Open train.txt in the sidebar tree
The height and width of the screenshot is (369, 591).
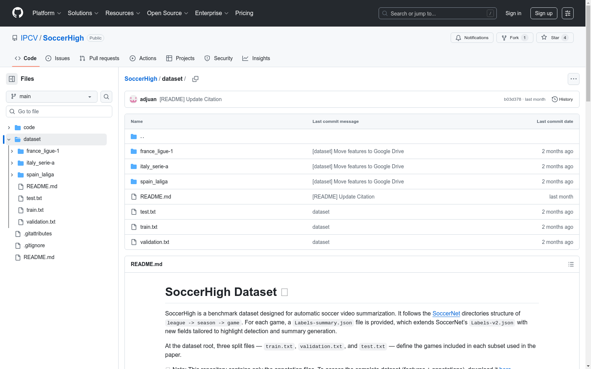35,210
